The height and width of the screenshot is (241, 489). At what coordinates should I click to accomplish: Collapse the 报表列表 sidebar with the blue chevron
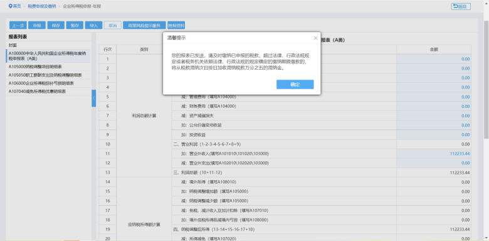(94, 99)
